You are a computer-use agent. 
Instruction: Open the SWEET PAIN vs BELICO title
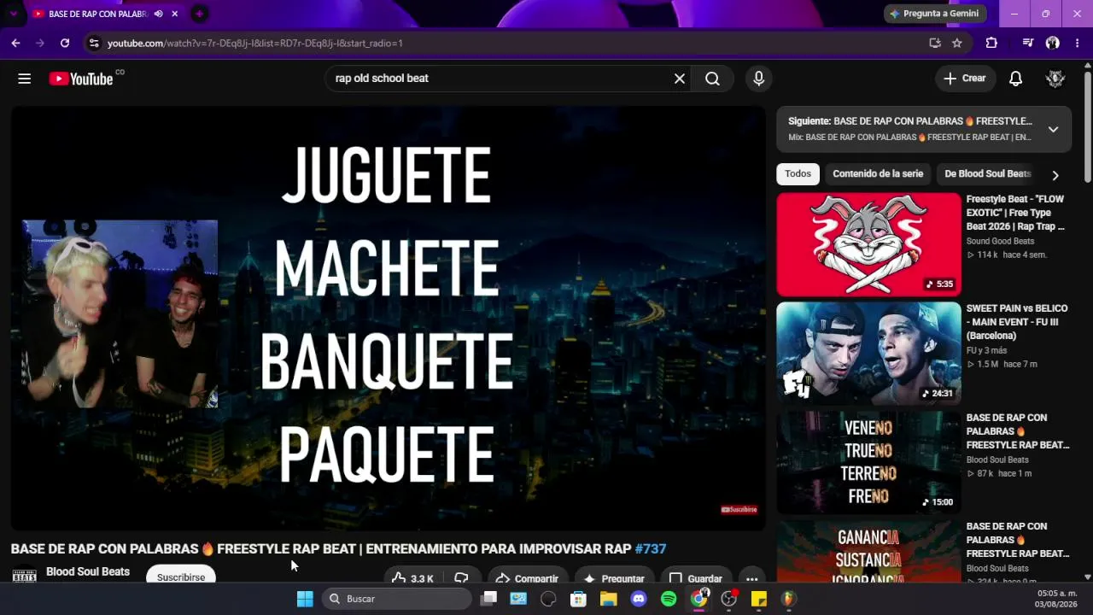(1017, 322)
